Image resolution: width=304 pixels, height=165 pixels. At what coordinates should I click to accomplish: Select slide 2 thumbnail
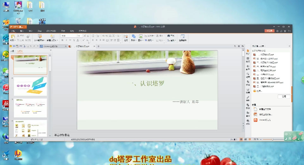point(30,86)
